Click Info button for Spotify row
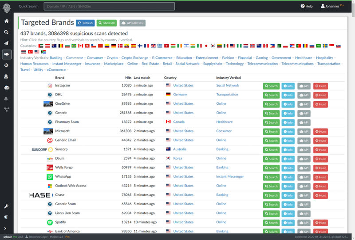This screenshot has width=355, height=240. (288, 223)
